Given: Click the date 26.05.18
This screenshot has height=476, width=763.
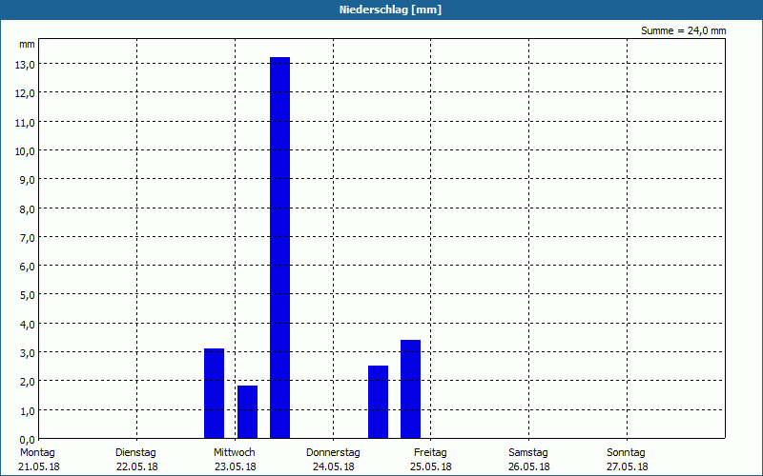Looking at the screenshot, I should coord(529,467).
